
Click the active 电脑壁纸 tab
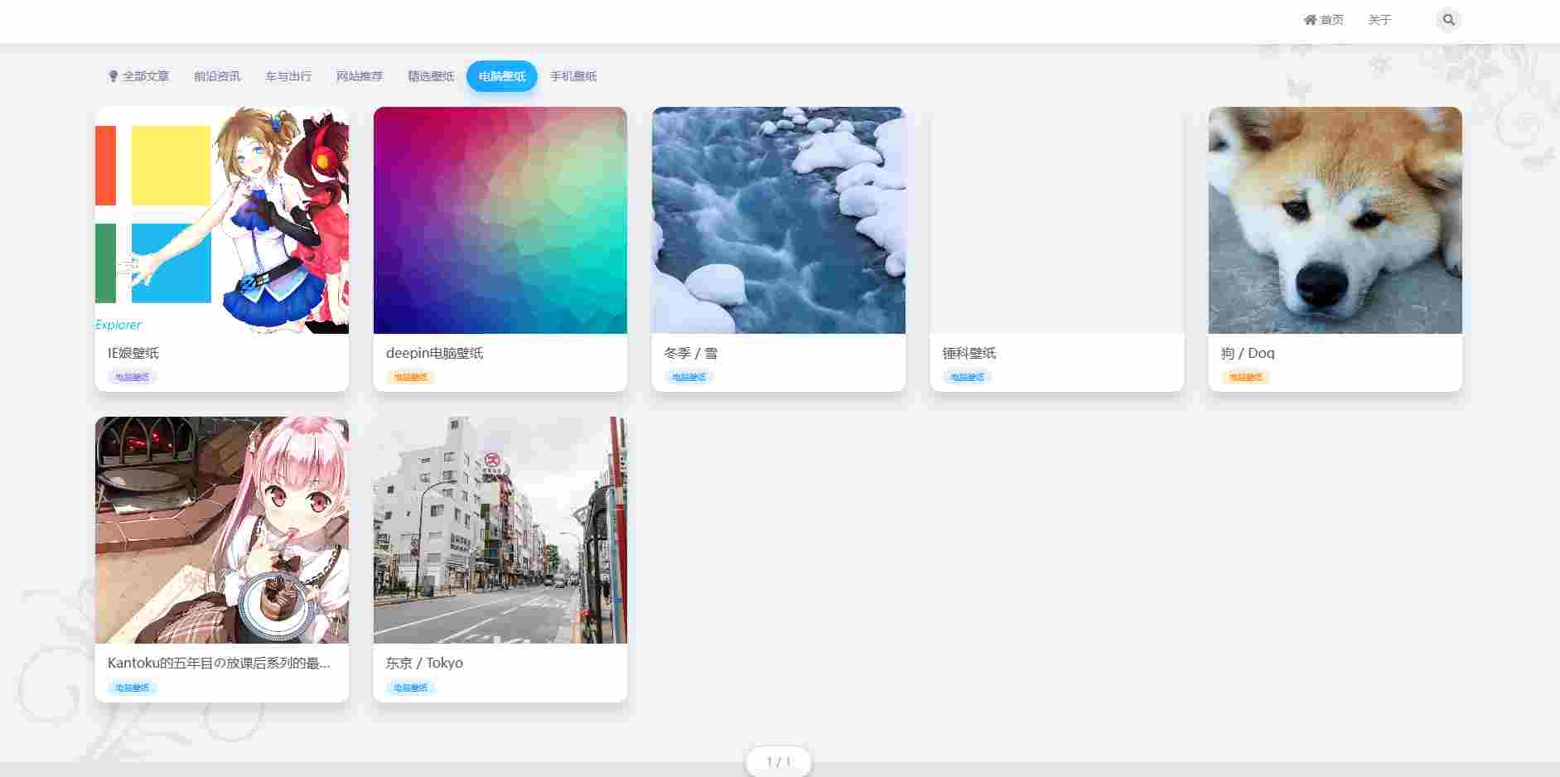[502, 76]
